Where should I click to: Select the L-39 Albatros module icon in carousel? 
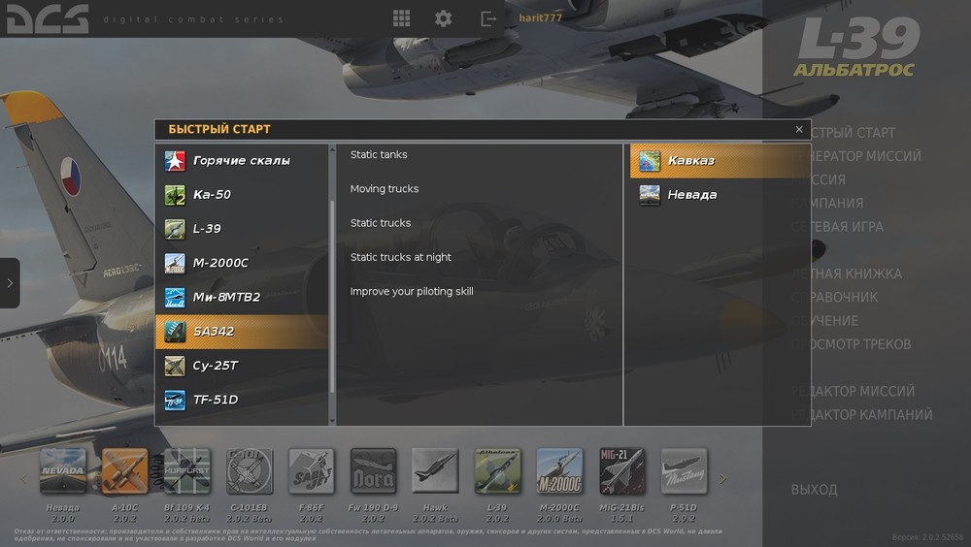[x=497, y=471]
